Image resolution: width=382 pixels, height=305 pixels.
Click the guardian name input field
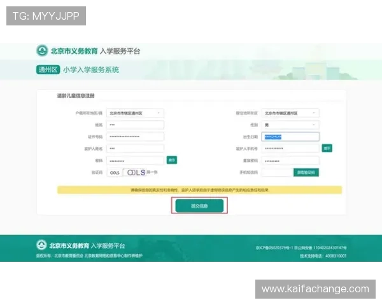click(x=135, y=148)
